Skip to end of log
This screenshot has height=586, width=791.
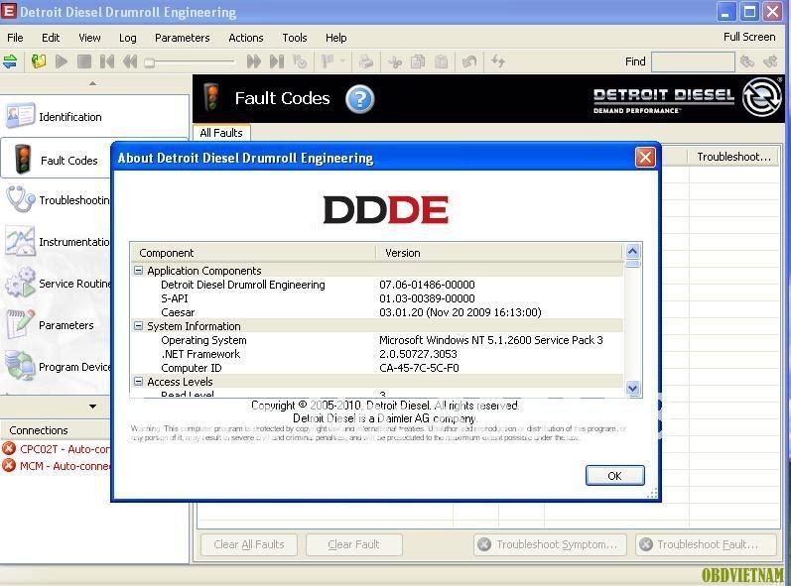coord(277,61)
